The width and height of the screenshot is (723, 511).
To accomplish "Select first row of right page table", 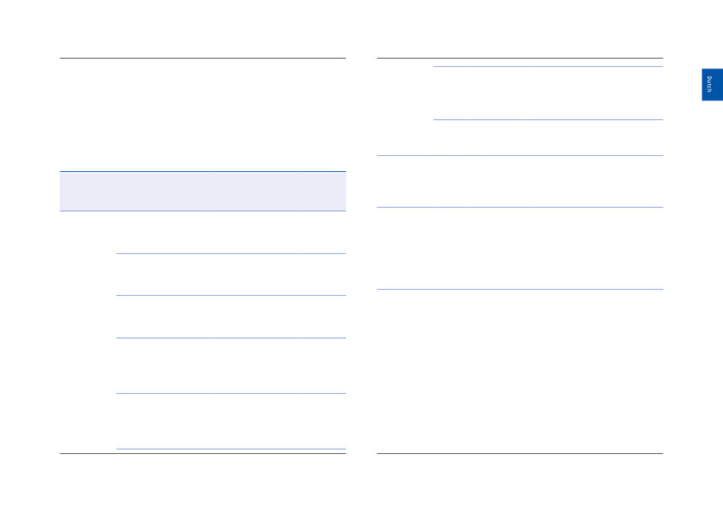I will pos(548,93).
